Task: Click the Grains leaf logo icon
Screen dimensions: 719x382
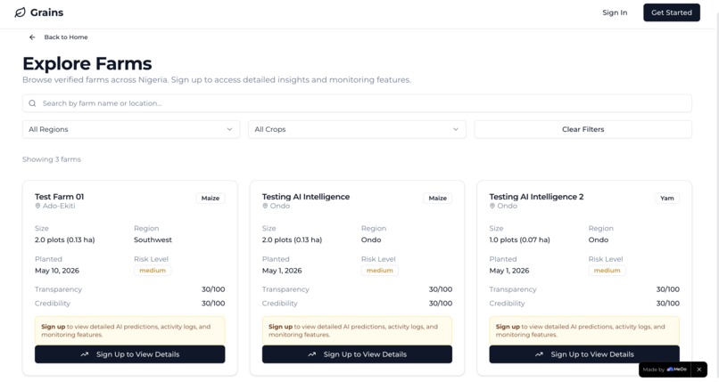Action: [20, 12]
